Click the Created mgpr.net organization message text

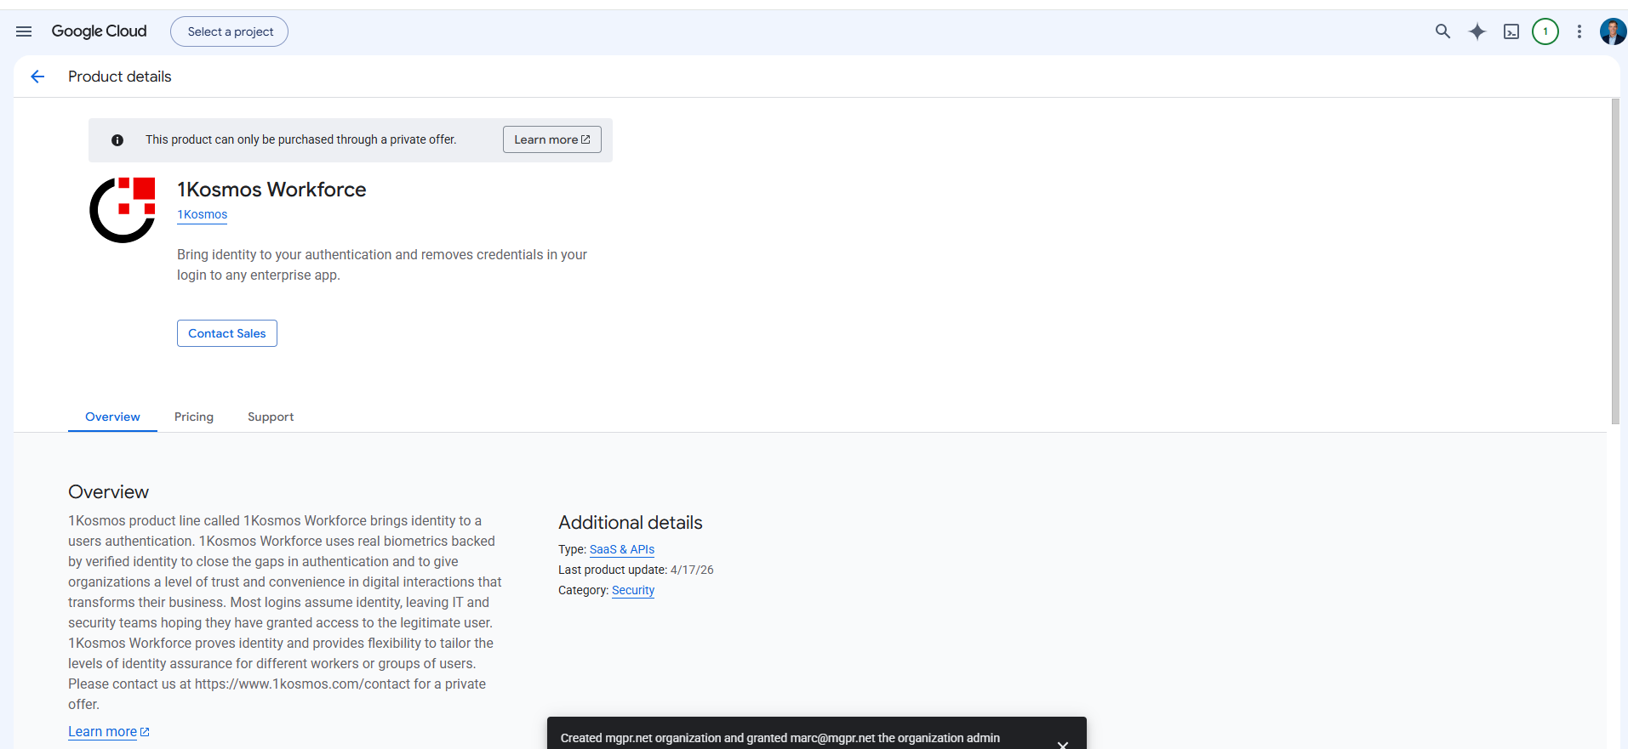tap(780, 738)
